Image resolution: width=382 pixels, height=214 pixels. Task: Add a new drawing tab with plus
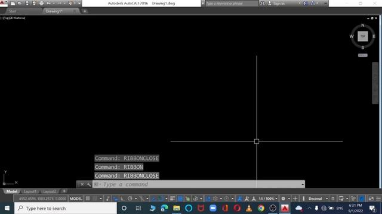pos(85,11)
